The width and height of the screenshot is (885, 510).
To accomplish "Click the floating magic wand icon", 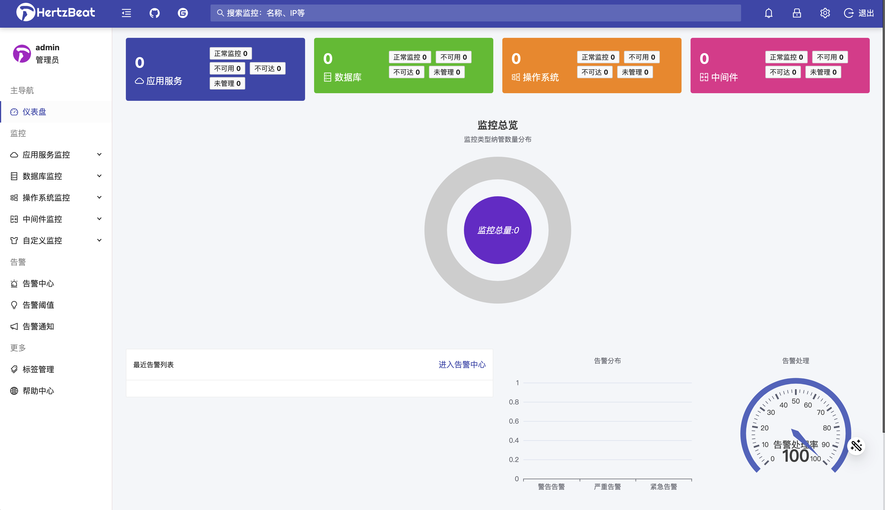I will pyautogui.click(x=856, y=446).
